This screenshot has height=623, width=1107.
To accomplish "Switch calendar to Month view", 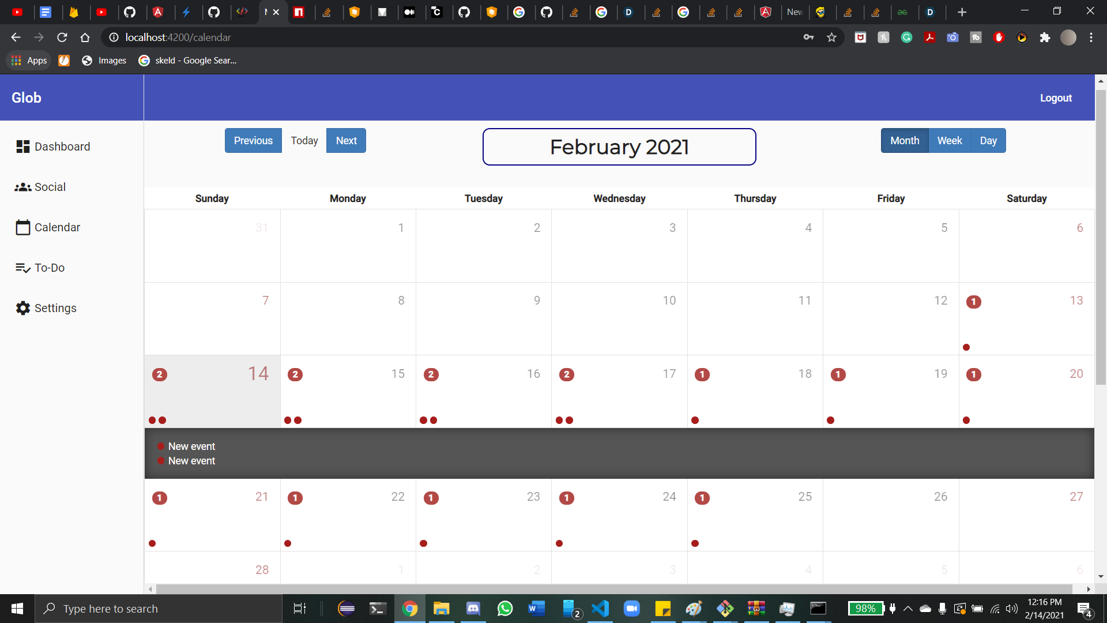I will pos(904,141).
